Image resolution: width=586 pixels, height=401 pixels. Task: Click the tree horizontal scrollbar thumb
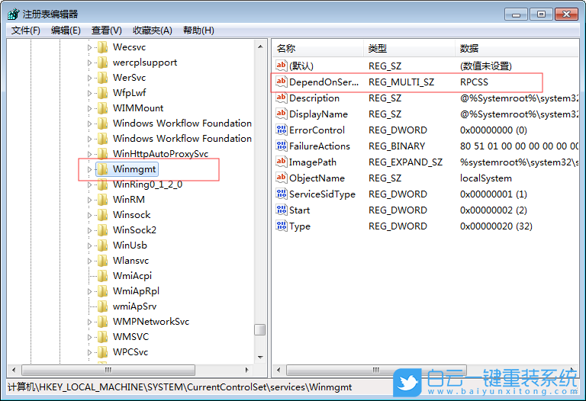(108, 370)
